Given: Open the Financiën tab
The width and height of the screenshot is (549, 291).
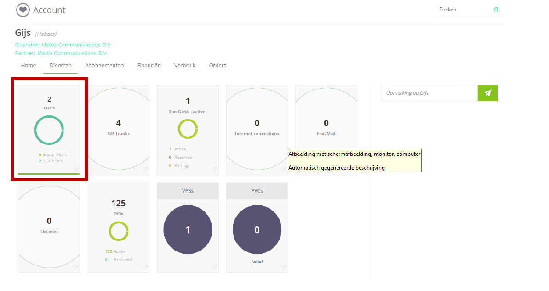Looking at the screenshot, I should tap(149, 65).
